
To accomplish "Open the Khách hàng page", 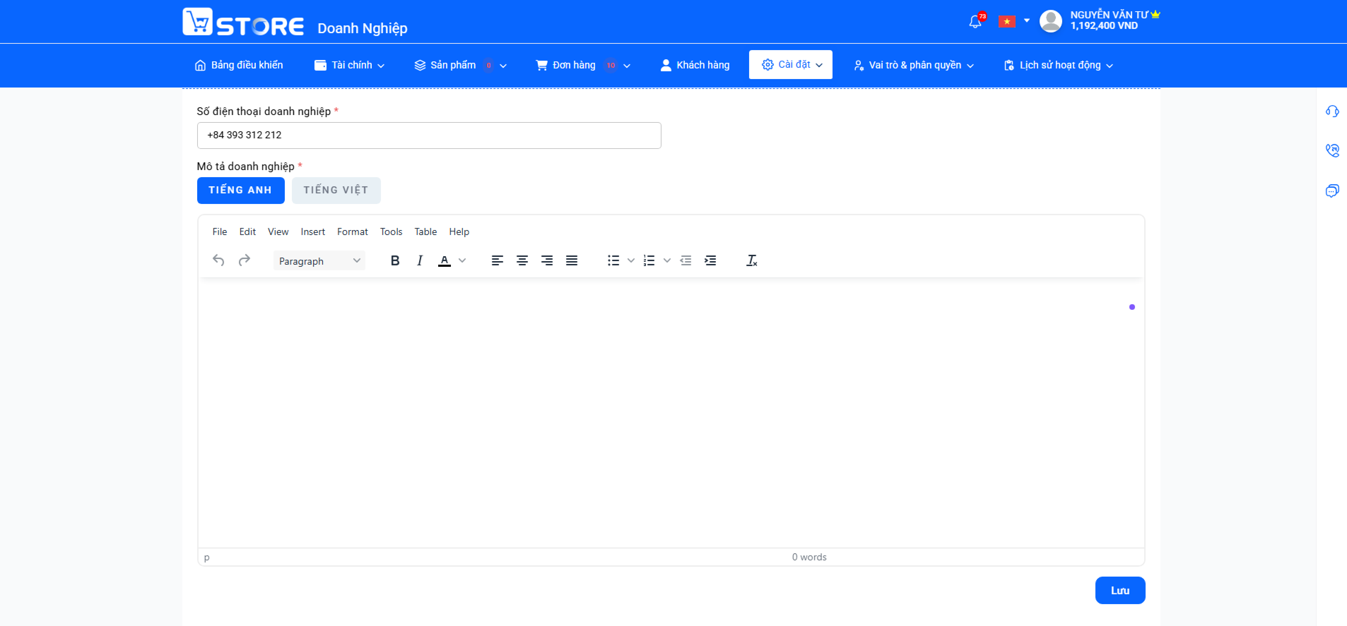I will pyautogui.click(x=695, y=65).
